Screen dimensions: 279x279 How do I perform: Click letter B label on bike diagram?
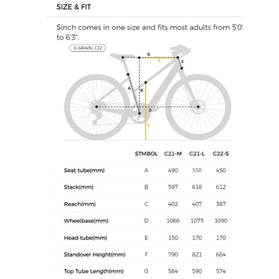click(142, 91)
